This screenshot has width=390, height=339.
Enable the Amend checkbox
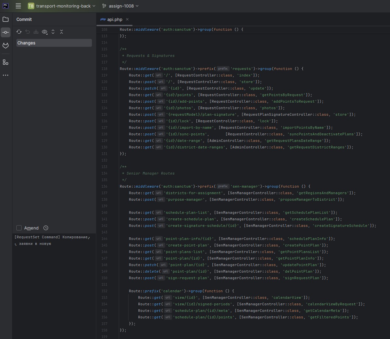tap(19, 228)
